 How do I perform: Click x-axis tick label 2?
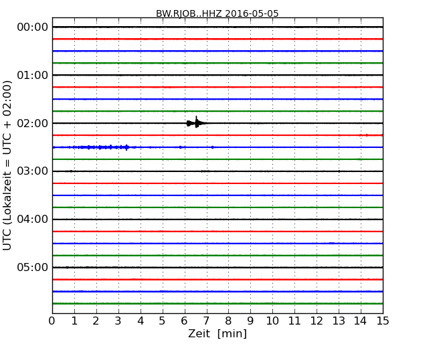pos(96,321)
